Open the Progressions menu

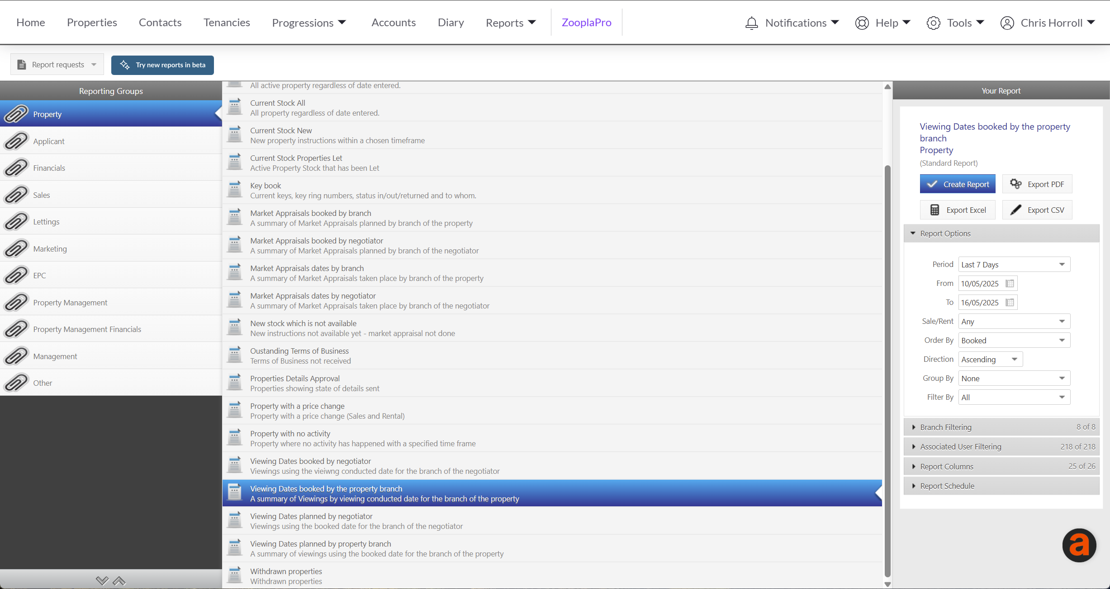pyautogui.click(x=309, y=23)
